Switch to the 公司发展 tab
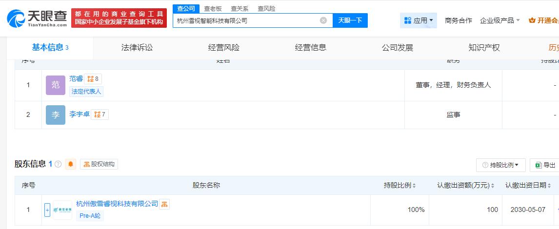 tap(398, 47)
